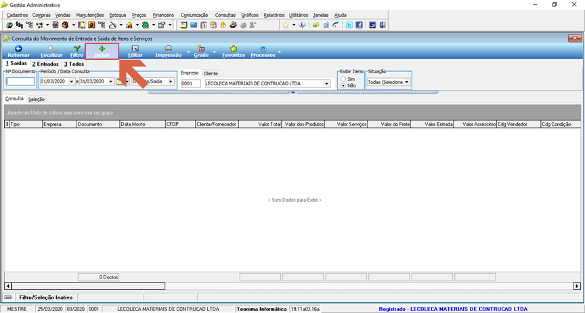Viewport: 585px width, 313px height.
Task: Click the Nº Documento input field
Action: coord(20,81)
